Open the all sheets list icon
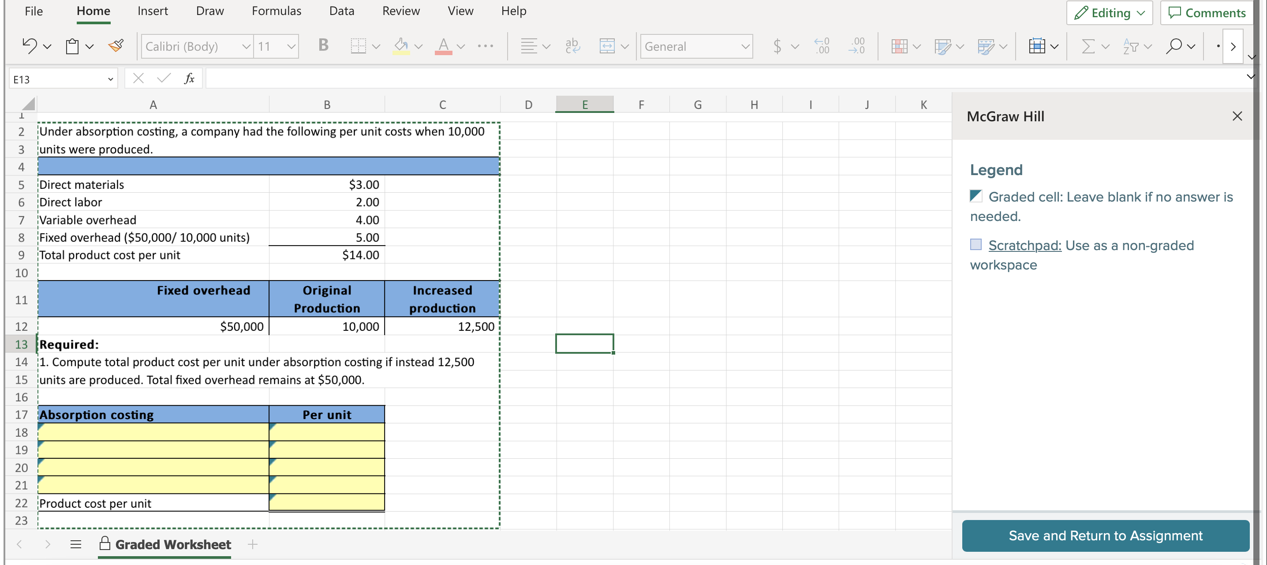Viewport: 1267px width, 565px height. 76,544
